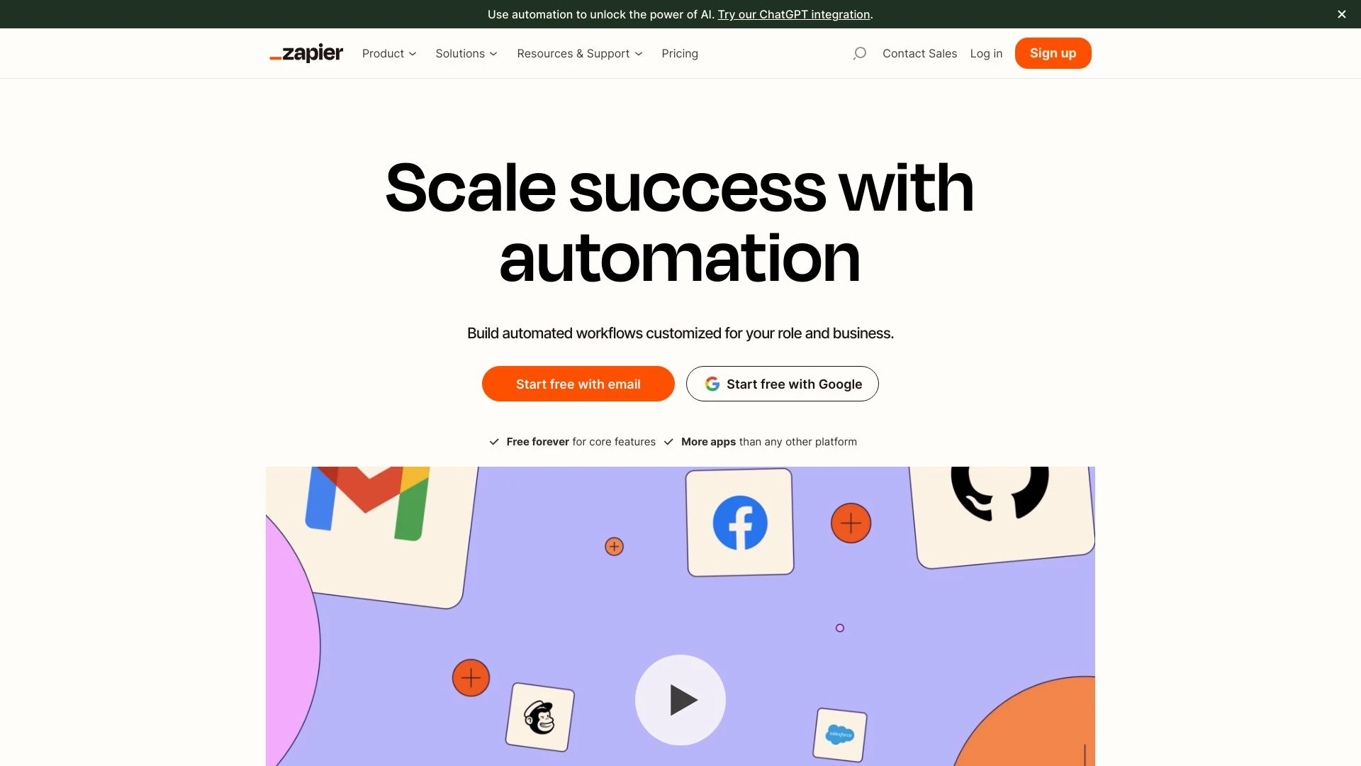Click Start free with email button
This screenshot has width=1361, height=766.
click(578, 384)
